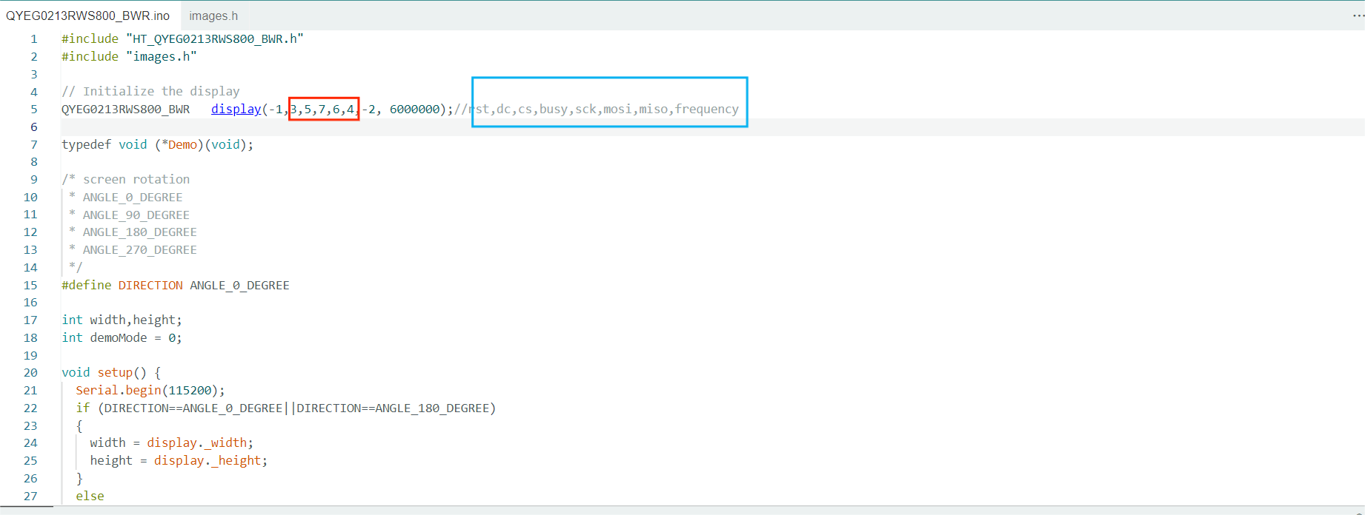
Task: Click the frequency value 6000000 in display call
Action: coord(414,109)
